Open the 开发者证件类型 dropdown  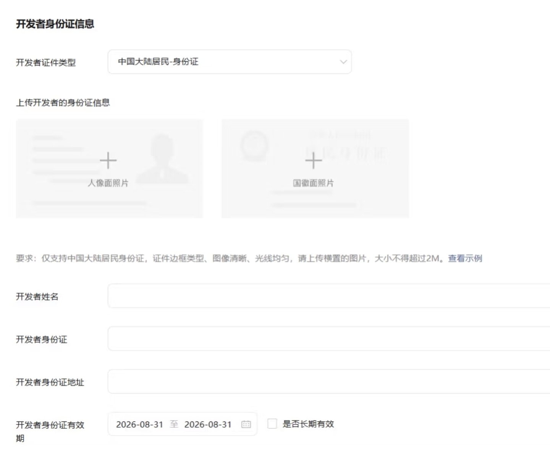coord(230,62)
